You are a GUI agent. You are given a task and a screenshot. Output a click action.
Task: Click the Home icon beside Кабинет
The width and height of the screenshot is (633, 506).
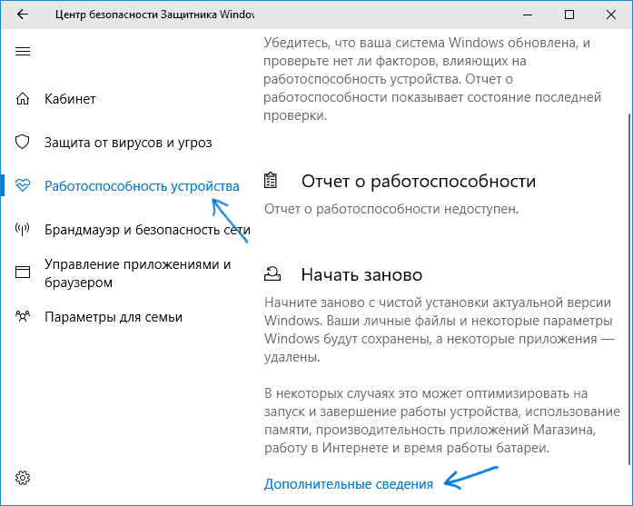coord(23,98)
